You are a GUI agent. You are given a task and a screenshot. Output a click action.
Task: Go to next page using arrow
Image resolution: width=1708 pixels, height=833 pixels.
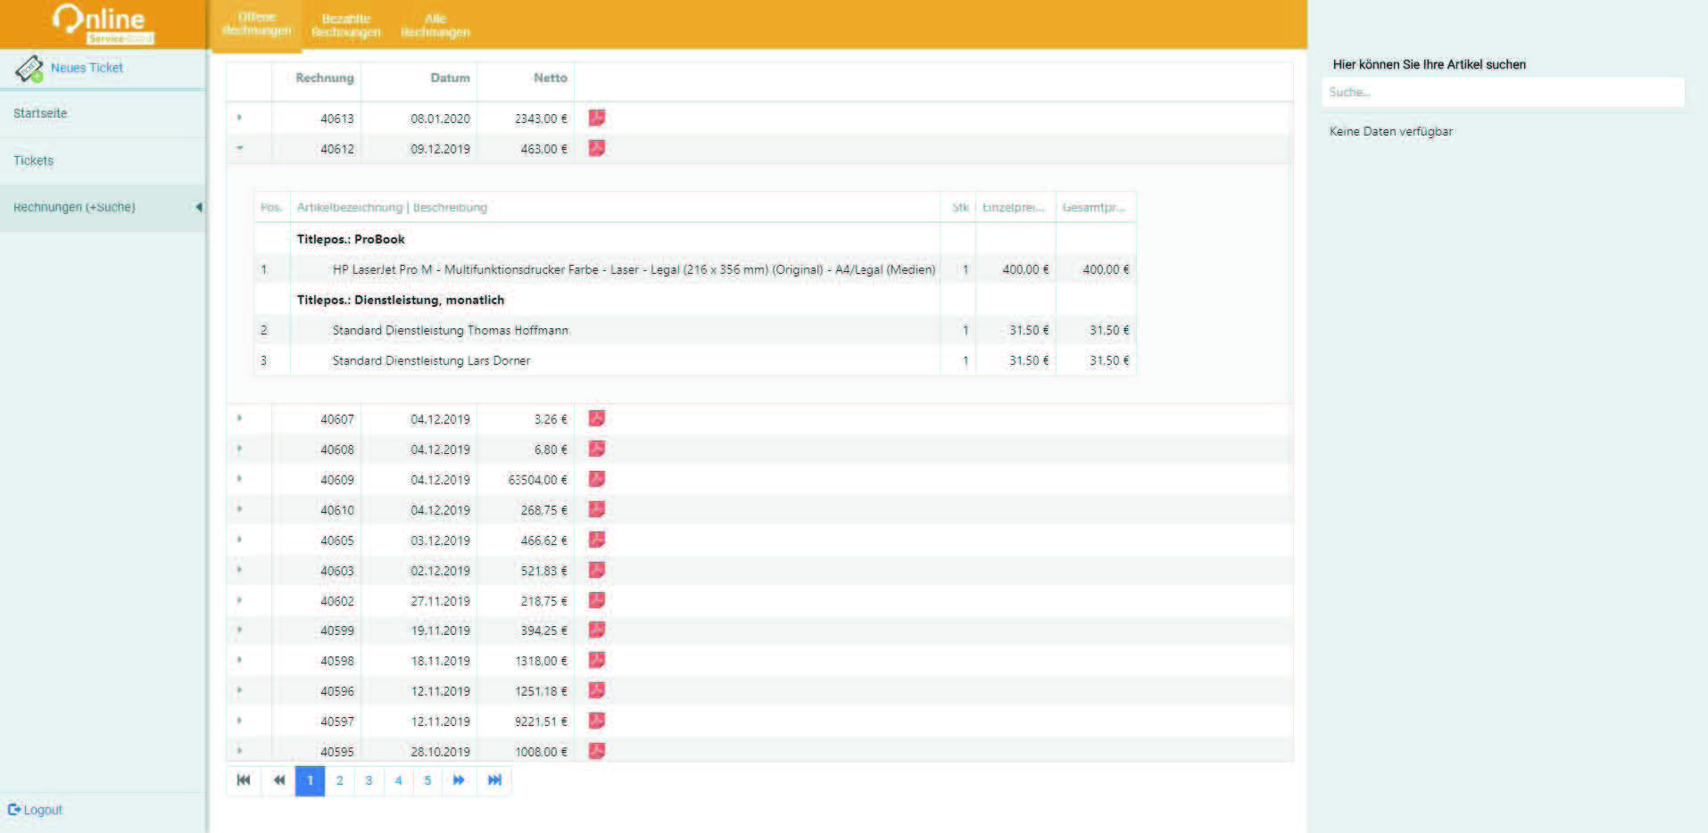click(x=459, y=780)
